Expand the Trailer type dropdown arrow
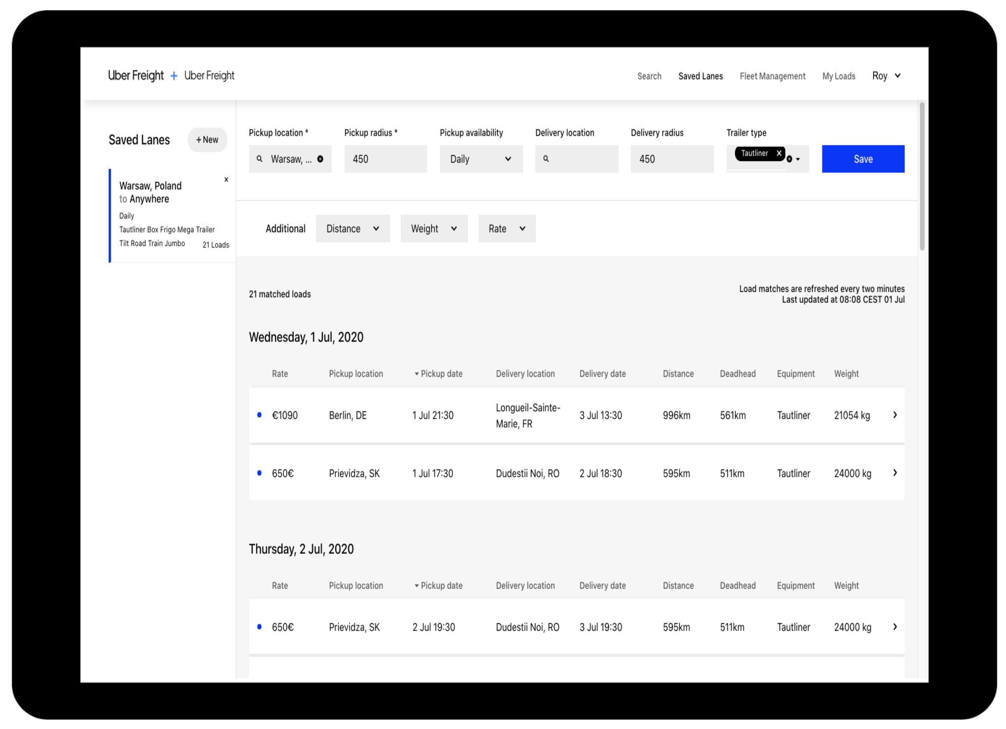Image resolution: width=1006 pixels, height=729 pixels. (798, 159)
